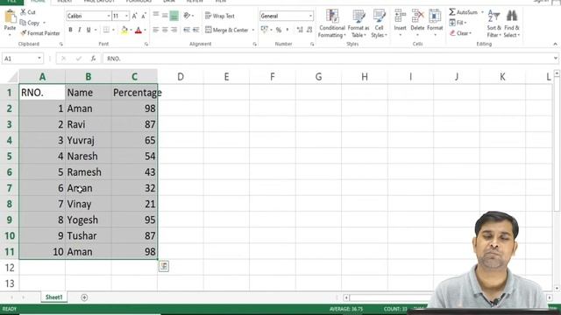
Task: Open the Fill dropdown
Action: [458, 23]
